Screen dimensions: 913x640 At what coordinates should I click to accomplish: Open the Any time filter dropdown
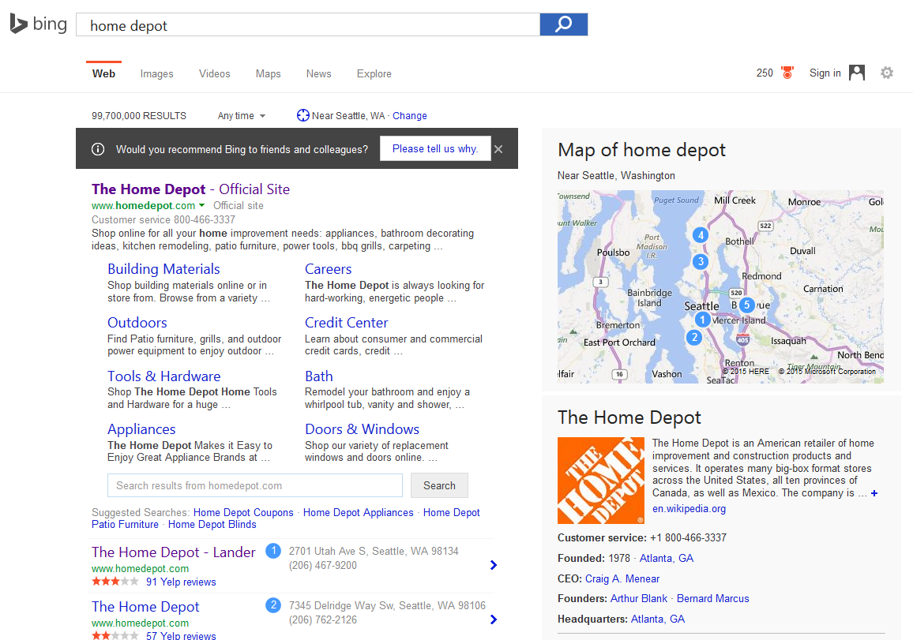(x=241, y=115)
